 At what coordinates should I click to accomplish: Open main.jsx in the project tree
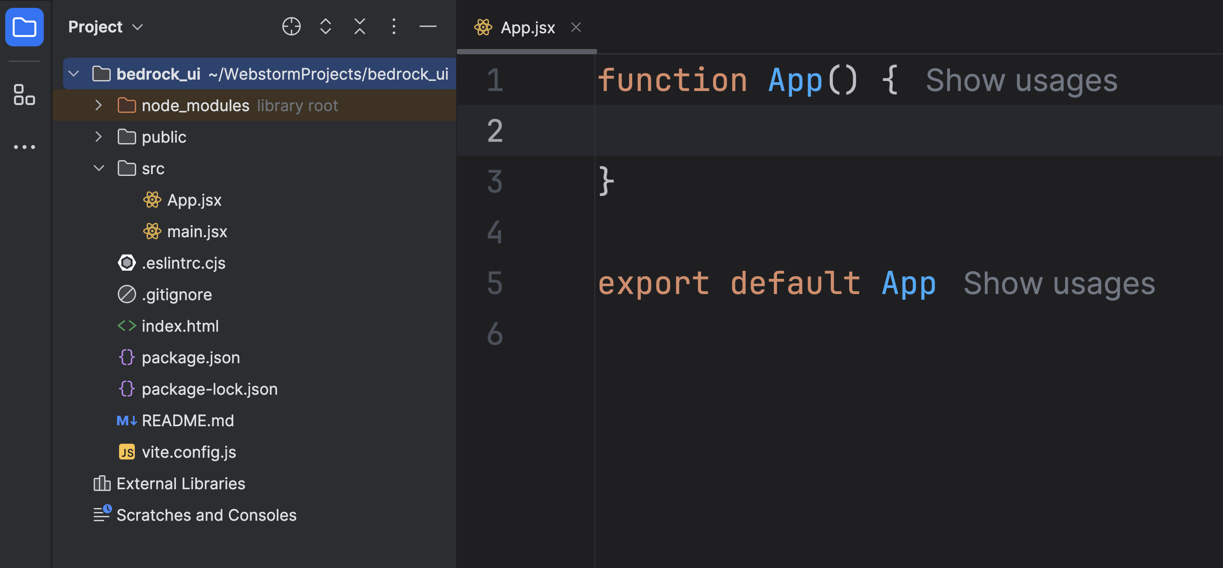pos(197,231)
